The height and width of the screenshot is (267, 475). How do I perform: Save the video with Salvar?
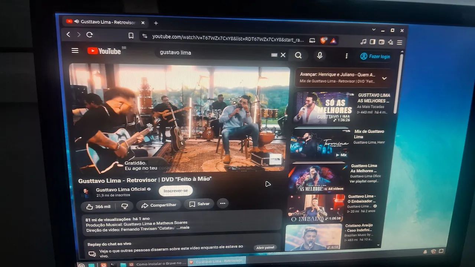199,204
